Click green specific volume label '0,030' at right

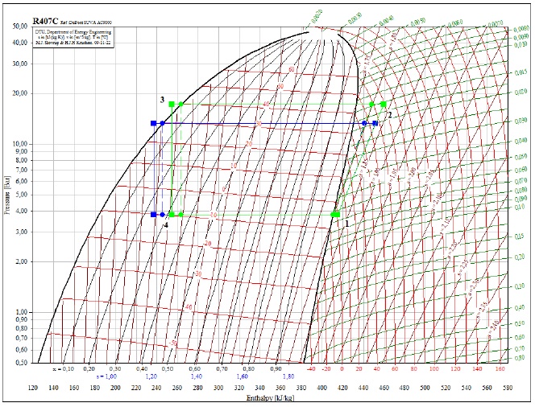(520, 121)
